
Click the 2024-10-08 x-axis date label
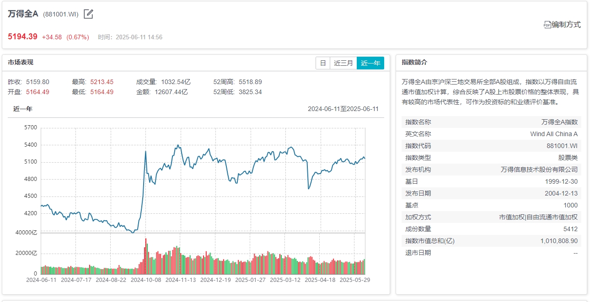(146, 280)
